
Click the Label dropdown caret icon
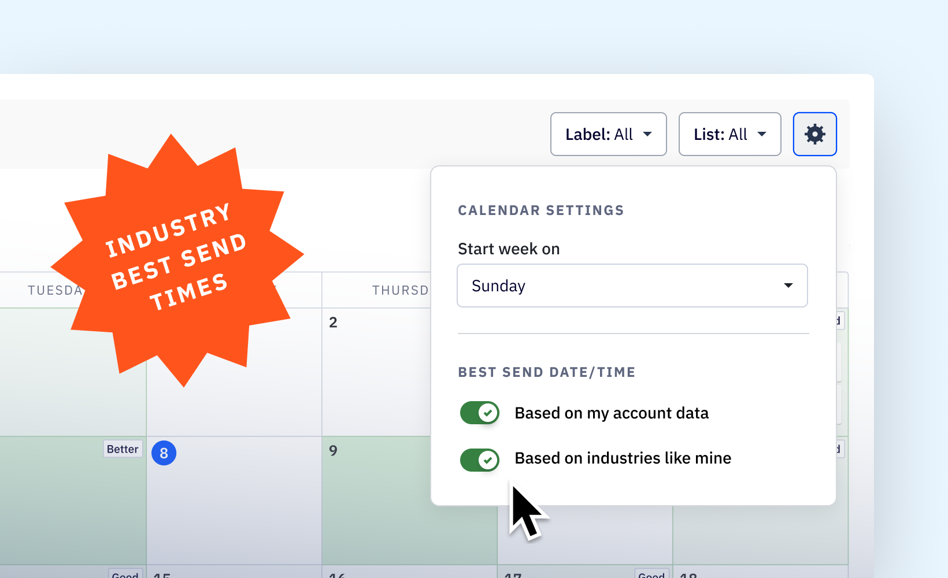click(x=648, y=134)
